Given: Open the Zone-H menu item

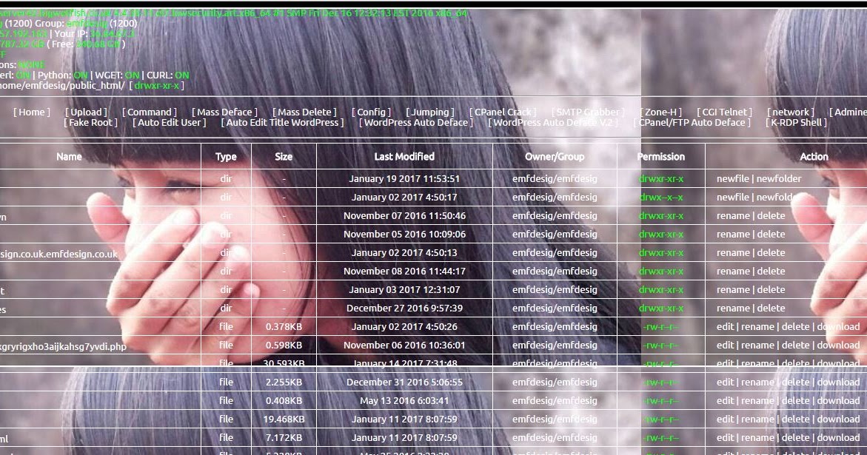Looking at the screenshot, I should (x=660, y=112).
